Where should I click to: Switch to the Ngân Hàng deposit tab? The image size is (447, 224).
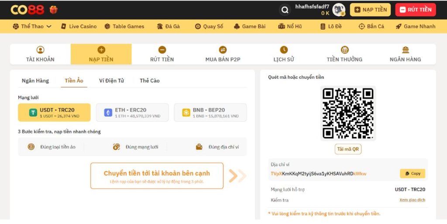pyautogui.click(x=35, y=80)
